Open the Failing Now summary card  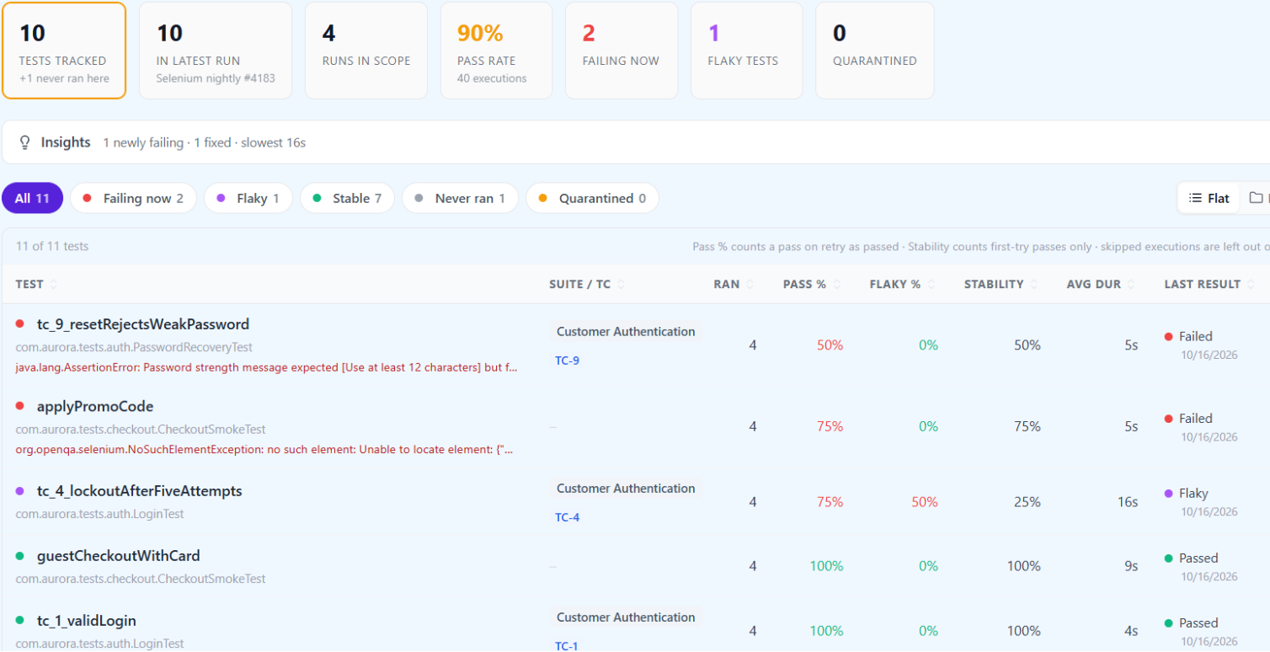tap(622, 51)
